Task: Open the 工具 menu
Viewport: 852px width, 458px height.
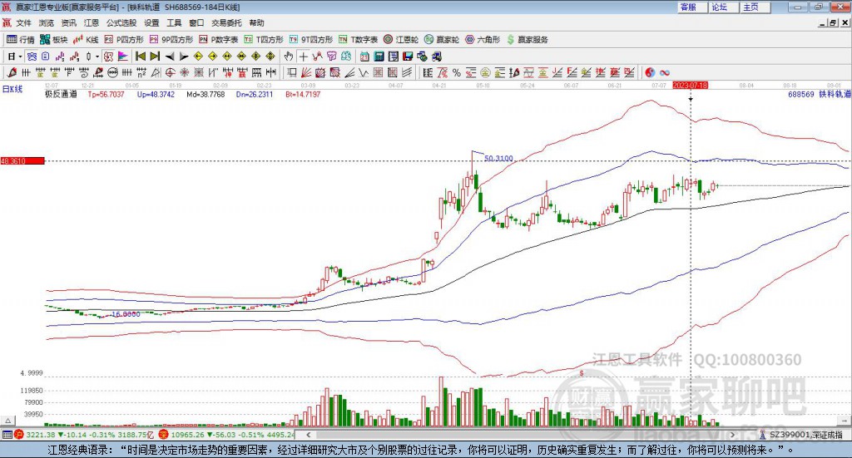Action: [x=174, y=22]
